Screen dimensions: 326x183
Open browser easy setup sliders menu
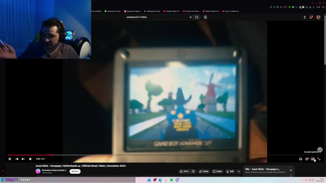323,7
